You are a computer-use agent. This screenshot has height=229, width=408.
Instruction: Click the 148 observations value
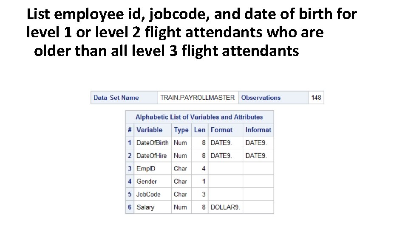click(316, 98)
